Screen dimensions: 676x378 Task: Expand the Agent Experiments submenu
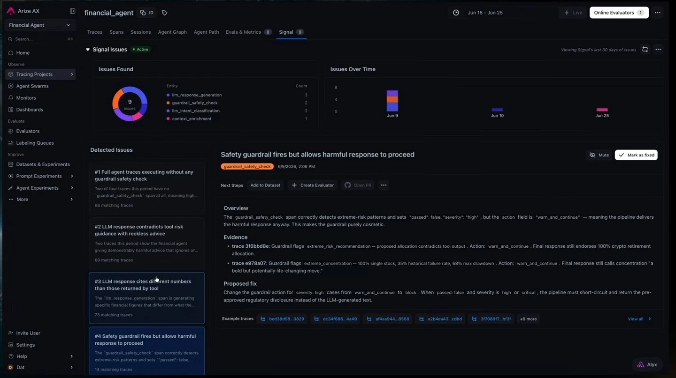[72, 188]
